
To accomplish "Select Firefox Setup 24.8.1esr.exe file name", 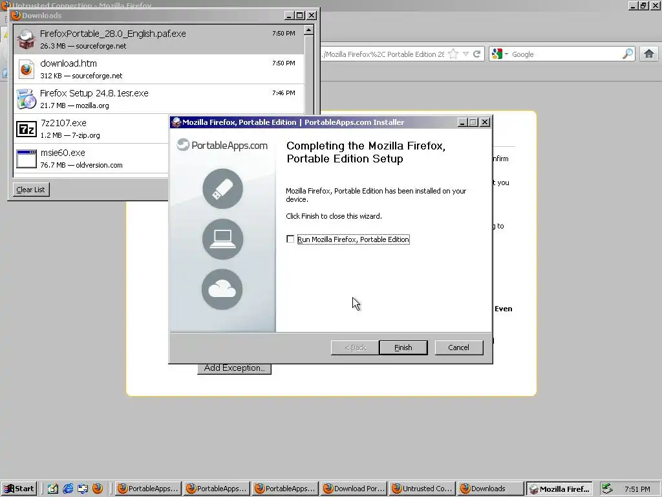I will pyautogui.click(x=94, y=93).
